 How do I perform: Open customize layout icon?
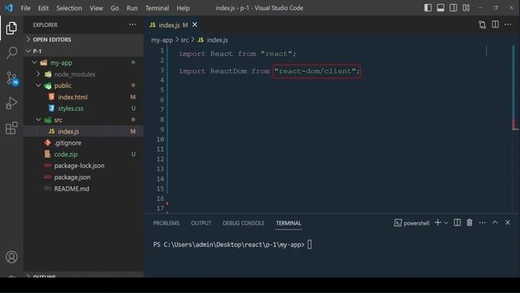pos(466,7)
